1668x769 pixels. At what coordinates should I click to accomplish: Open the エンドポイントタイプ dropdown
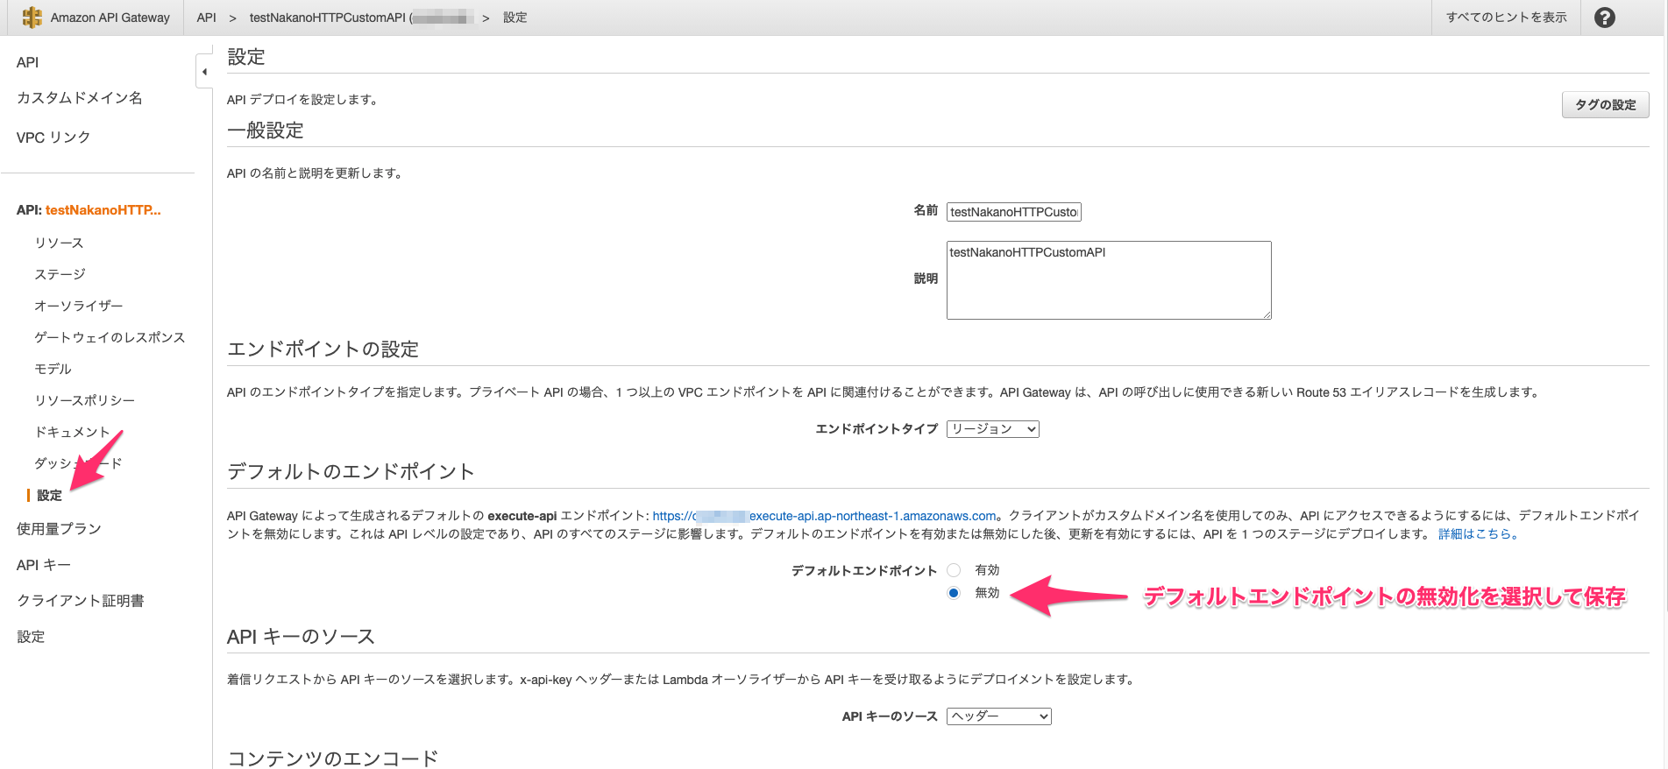coord(992,429)
